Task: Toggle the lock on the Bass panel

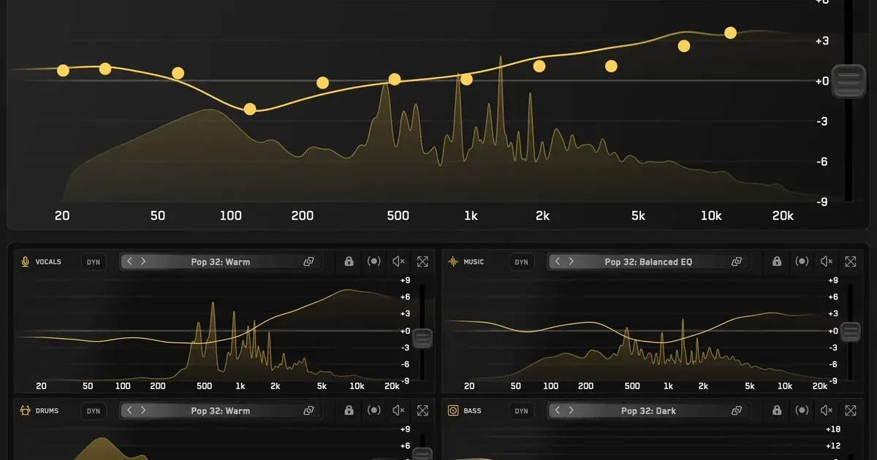Action: click(x=776, y=410)
